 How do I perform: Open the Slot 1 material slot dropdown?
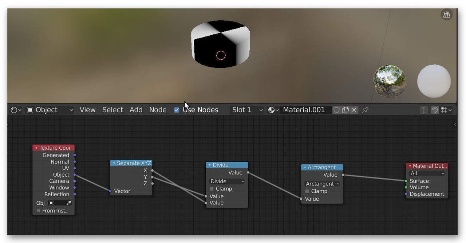click(247, 110)
